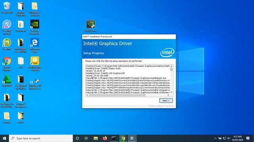
Task: Select the Django Unchained folder icon
Action: (x=21, y=9)
